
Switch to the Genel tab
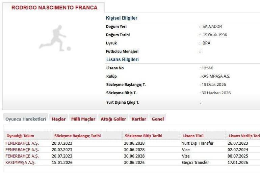pyautogui.click(x=158, y=119)
